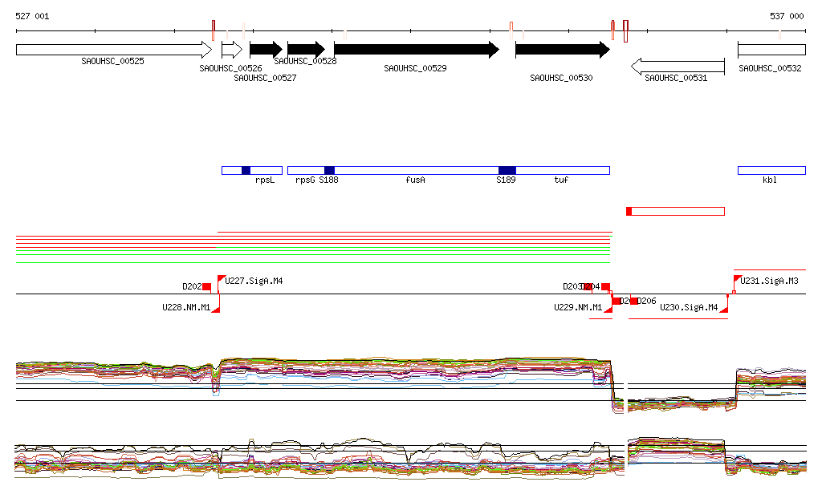822x490 pixels.
Task: Click the kbl label
Action: [x=770, y=180]
